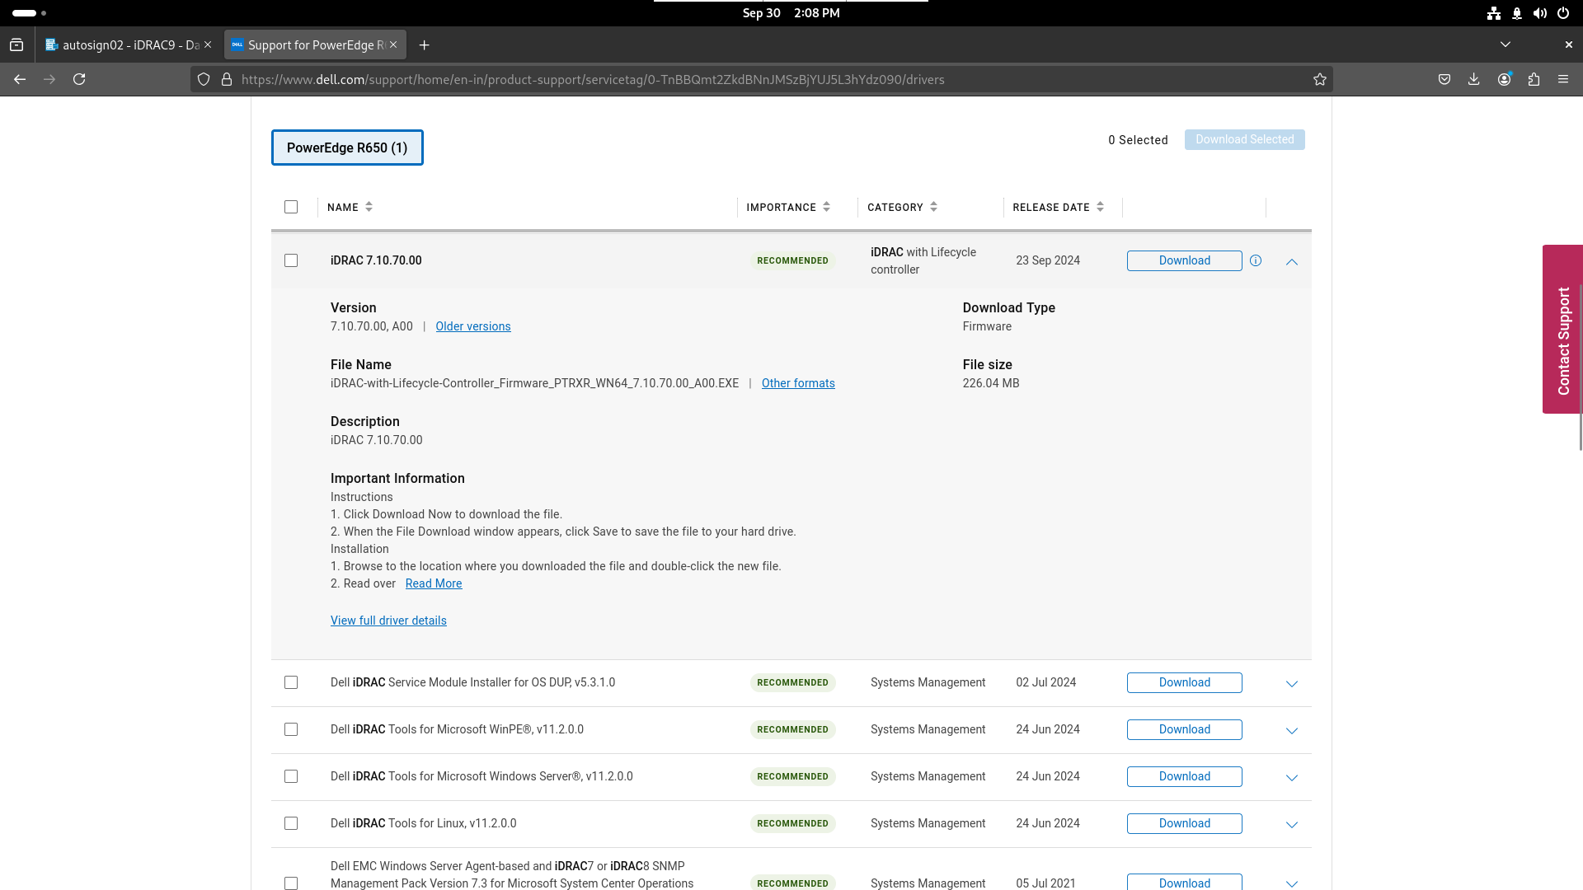Open the system volume icon
Image resolution: width=1583 pixels, height=890 pixels.
click(x=1539, y=13)
